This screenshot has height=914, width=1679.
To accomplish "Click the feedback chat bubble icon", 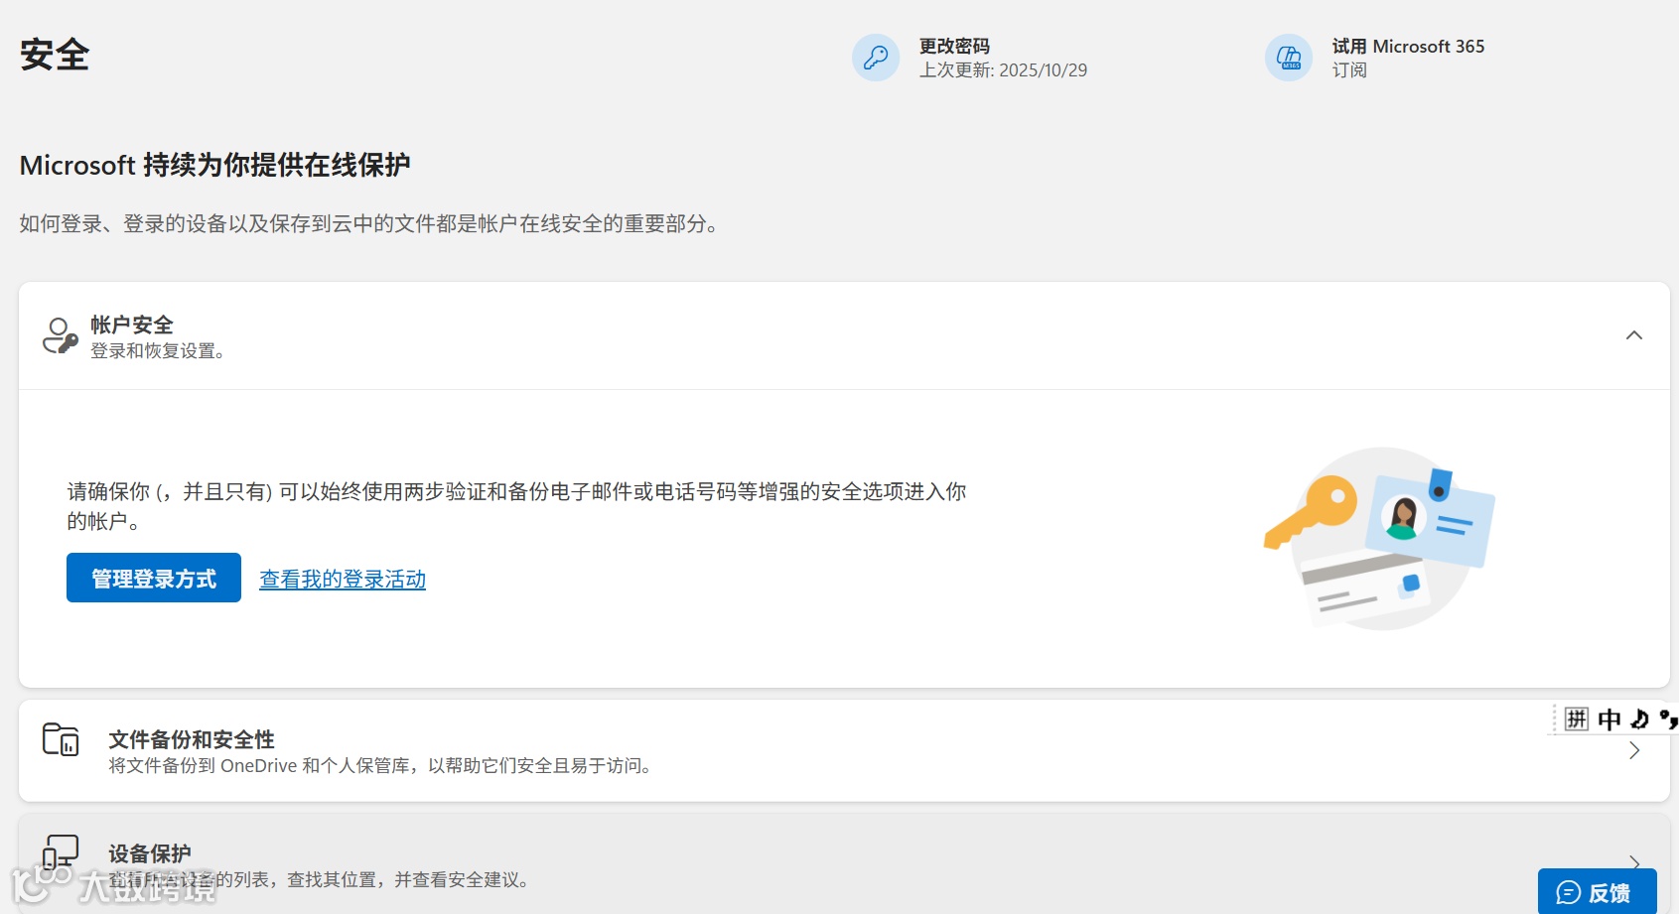I will [1569, 892].
